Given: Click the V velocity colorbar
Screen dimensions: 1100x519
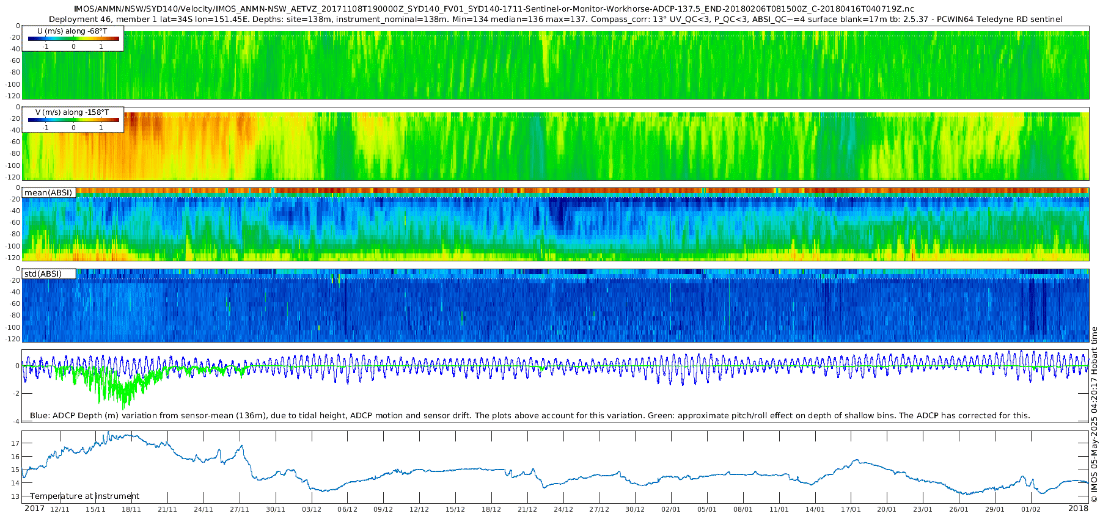Looking at the screenshot, I should (73, 120).
